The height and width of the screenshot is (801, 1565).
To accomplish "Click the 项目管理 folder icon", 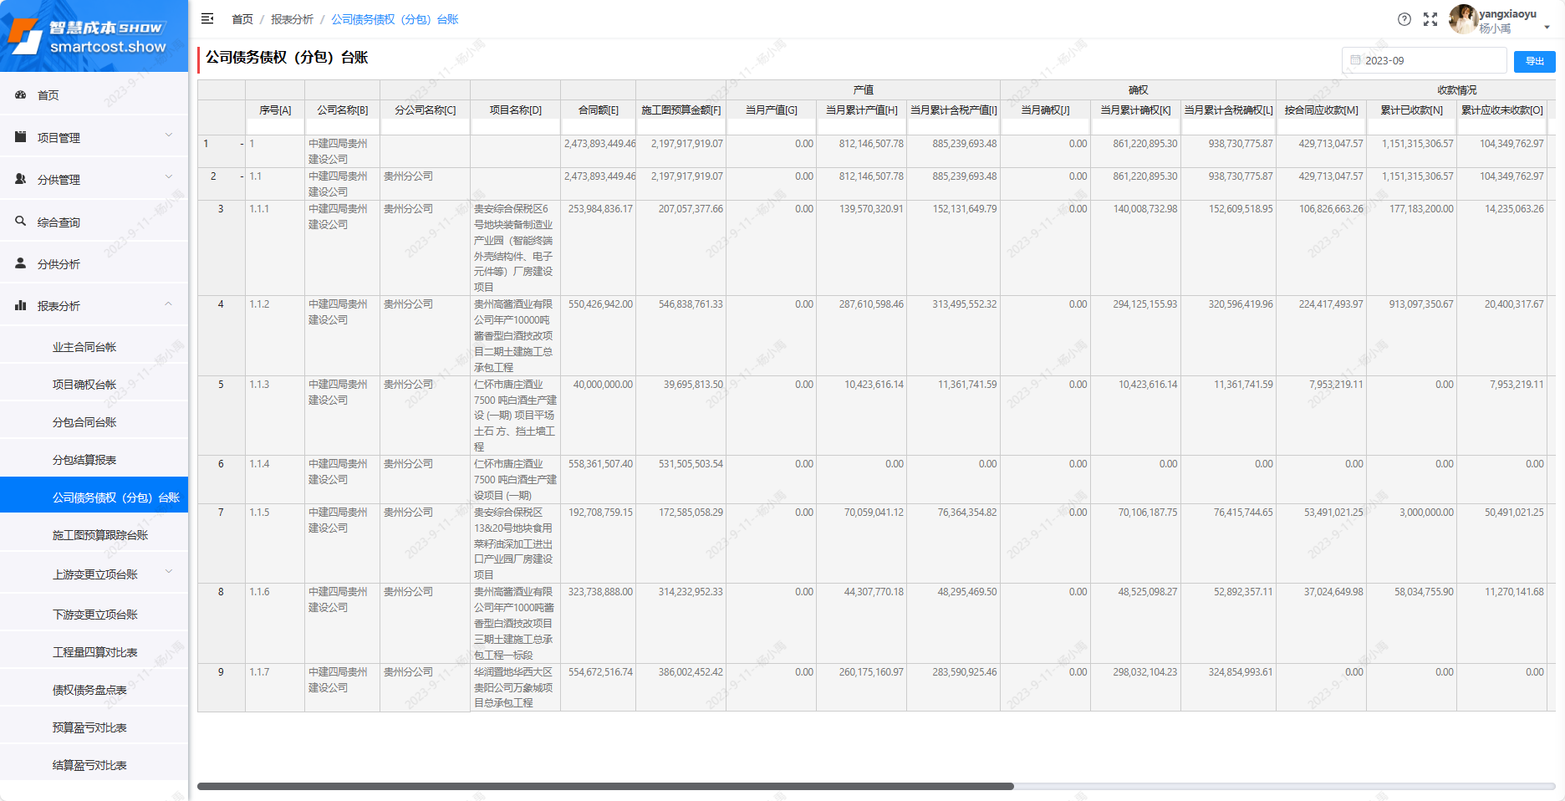I will pos(21,137).
